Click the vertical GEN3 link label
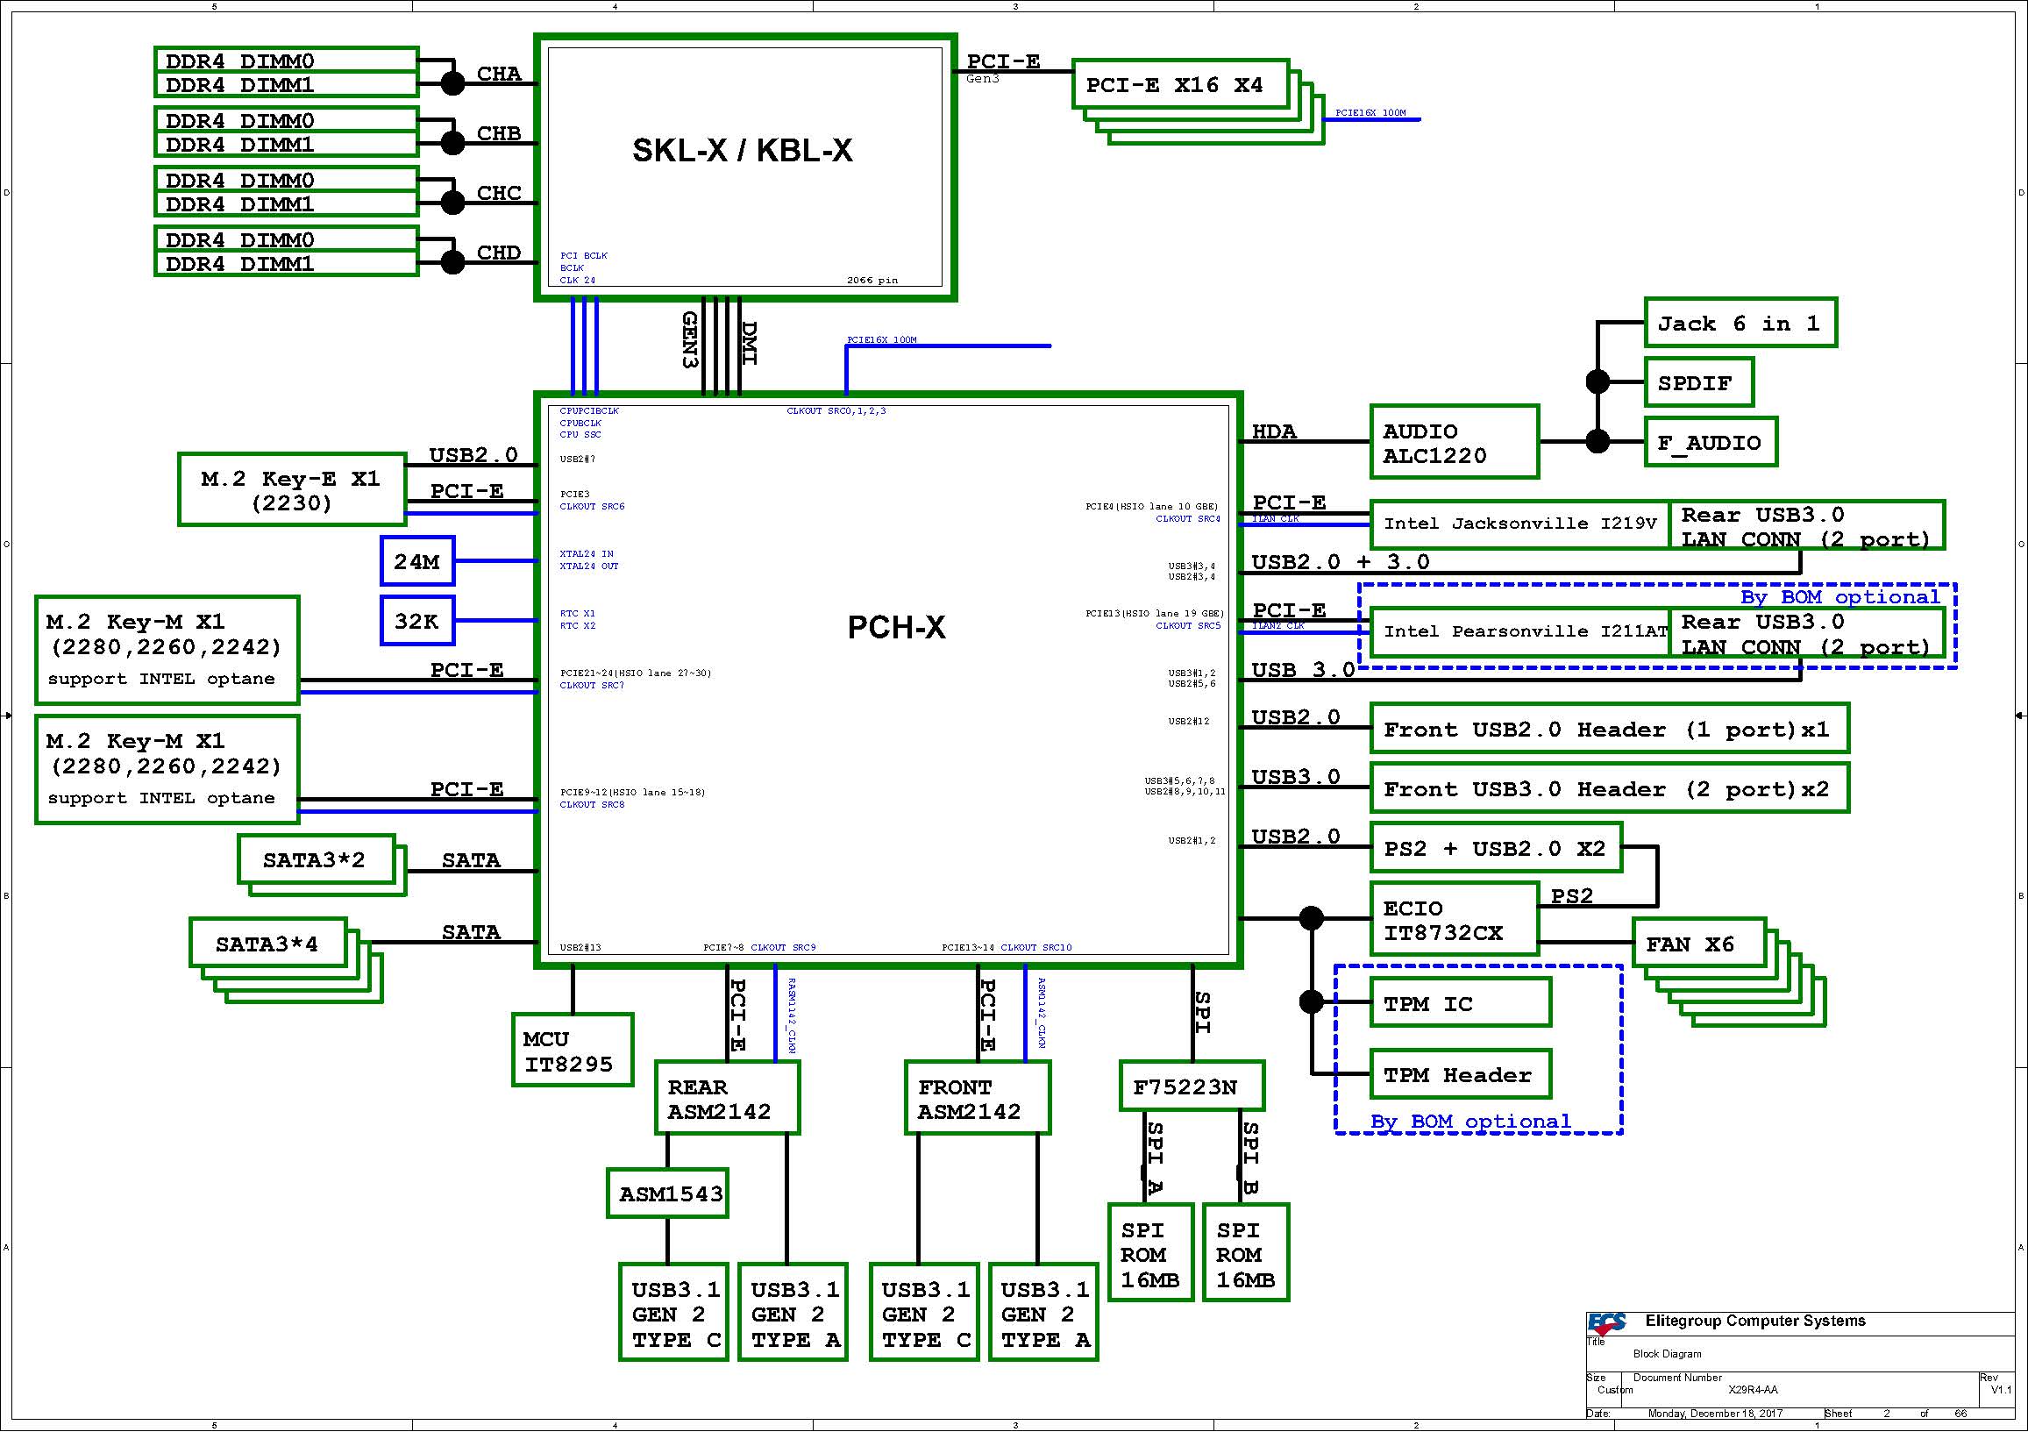 point(689,339)
